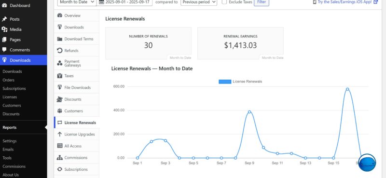Select the All Access icon
The width and height of the screenshot is (386, 178).
click(59, 146)
